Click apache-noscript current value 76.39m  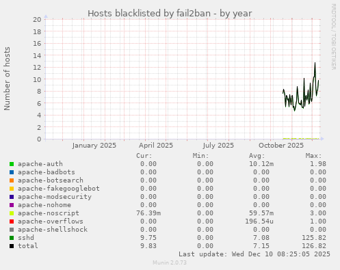[148, 213]
